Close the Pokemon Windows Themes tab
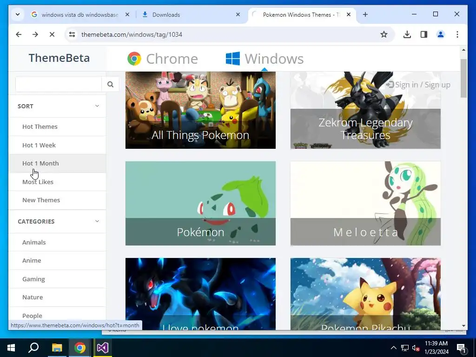The width and height of the screenshot is (476, 357). click(349, 14)
